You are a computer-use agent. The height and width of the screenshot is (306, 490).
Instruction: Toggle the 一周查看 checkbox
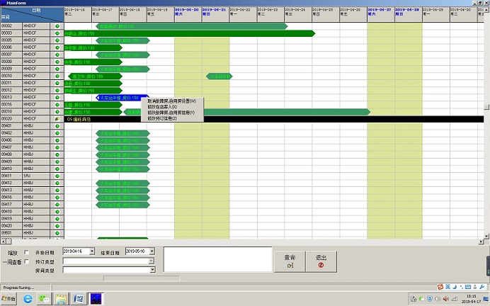click(27, 261)
